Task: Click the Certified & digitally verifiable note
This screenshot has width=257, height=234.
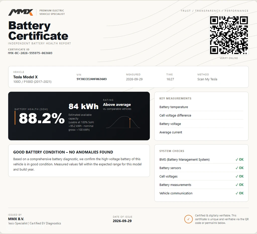Action: 222,219
